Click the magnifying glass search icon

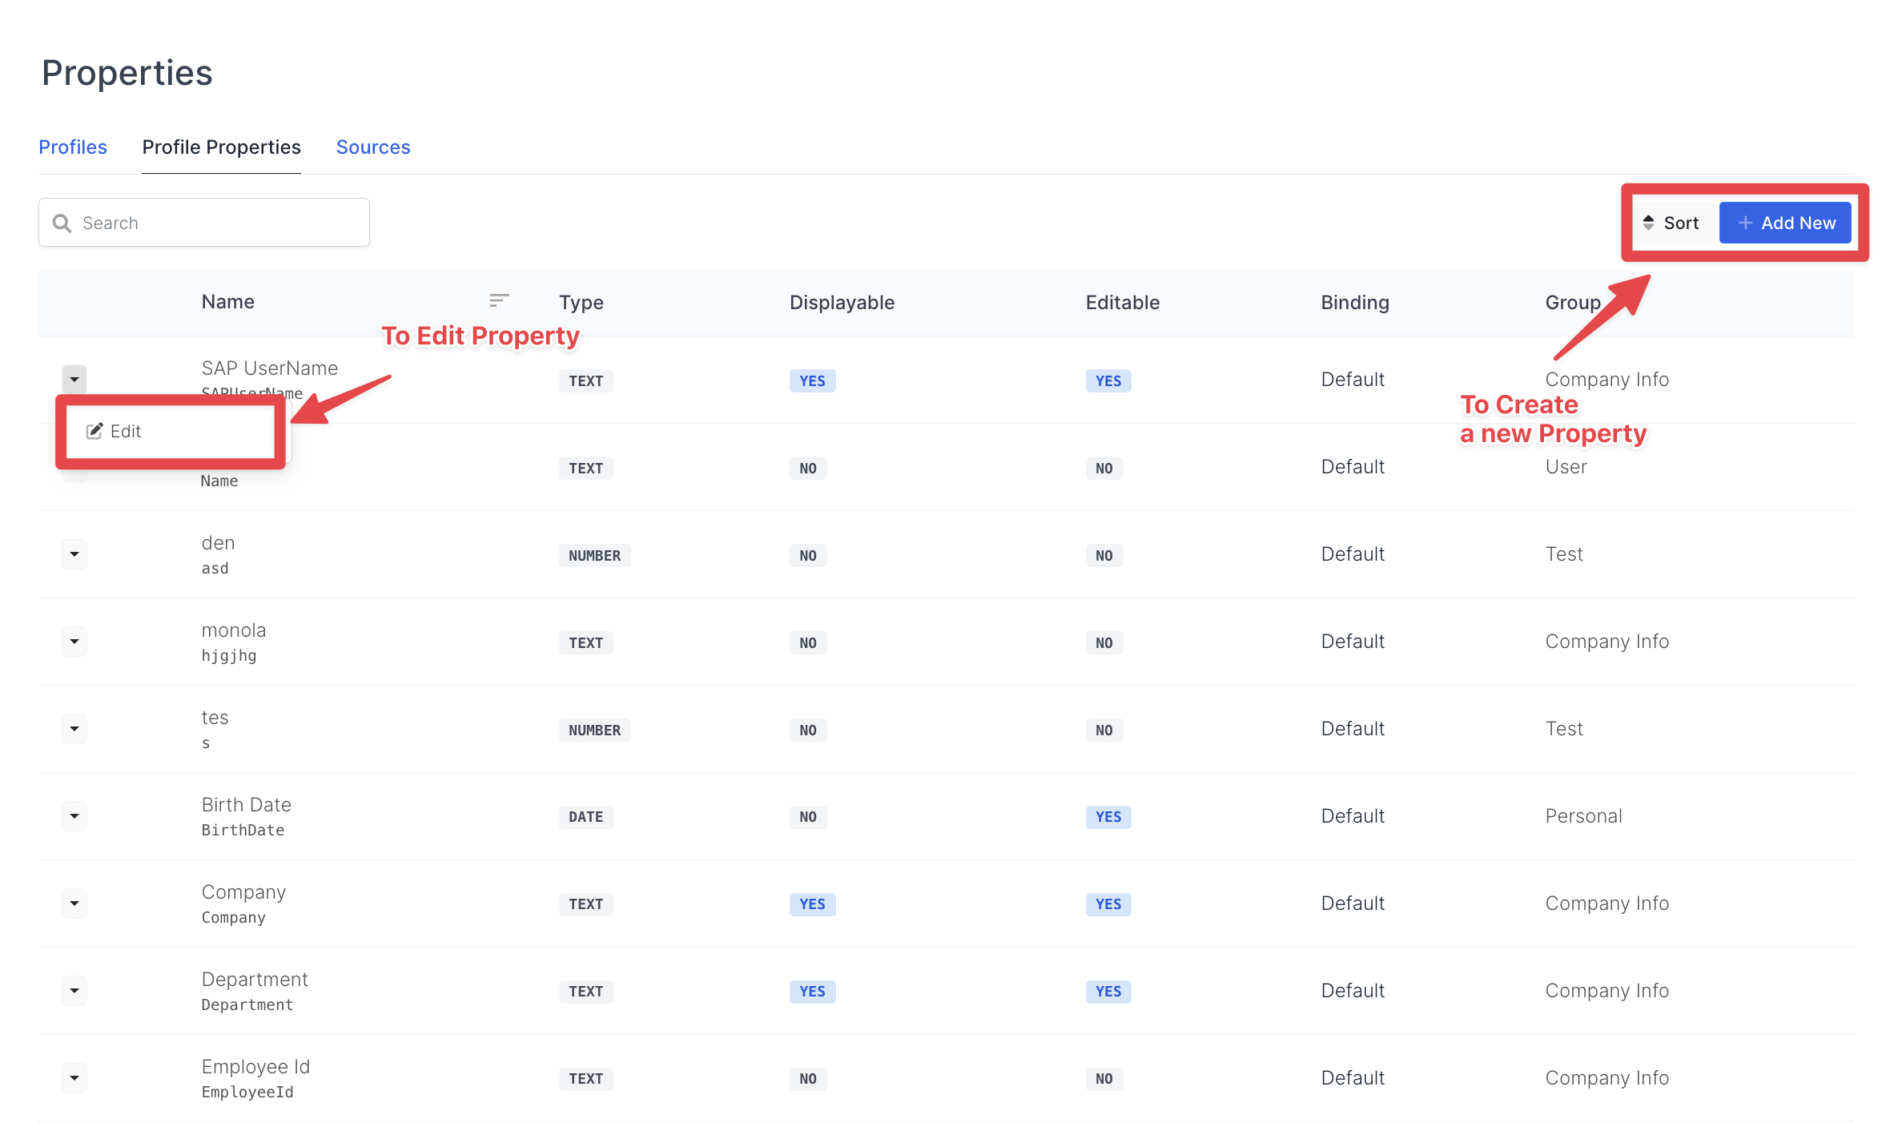pyautogui.click(x=62, y=223)
